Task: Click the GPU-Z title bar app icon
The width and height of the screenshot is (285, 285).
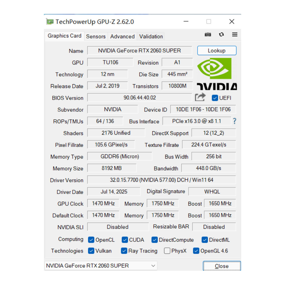Action: click(50, 22)
